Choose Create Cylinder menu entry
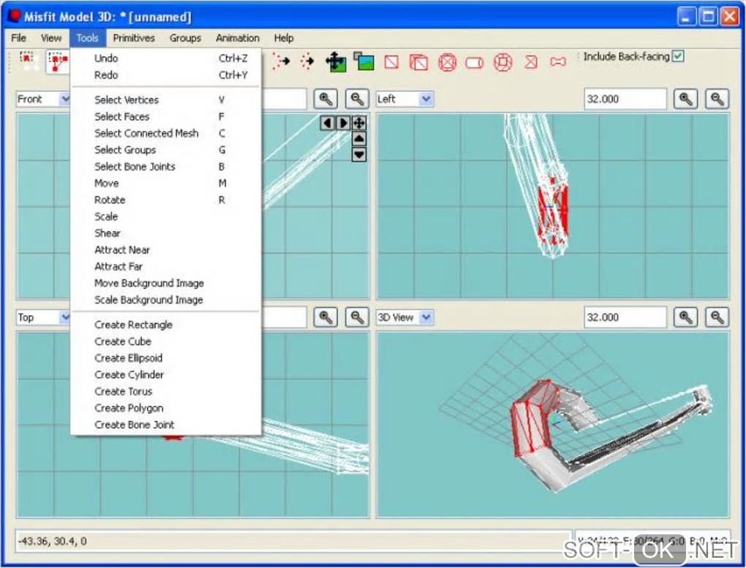The height and width of the screenshot is (568, 746). coord(165,375)
